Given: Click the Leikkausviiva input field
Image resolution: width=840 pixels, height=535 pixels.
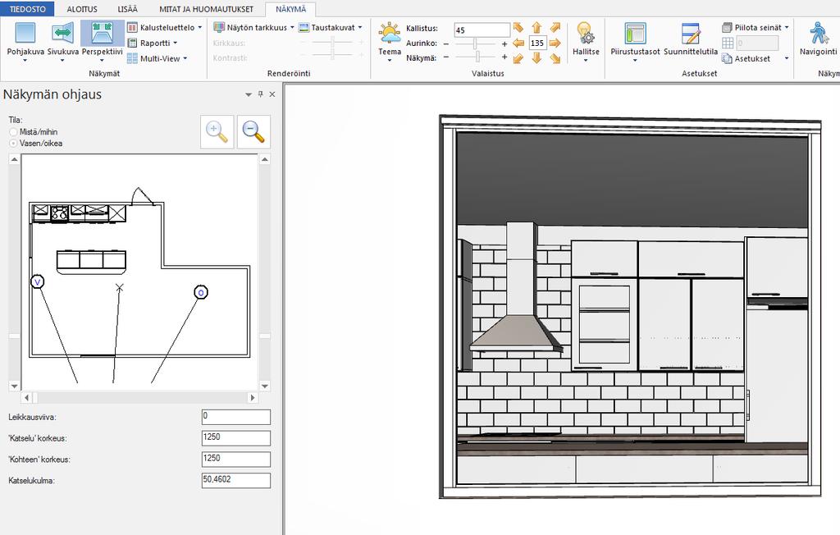Looking at the screenshot, I should 235,417.
